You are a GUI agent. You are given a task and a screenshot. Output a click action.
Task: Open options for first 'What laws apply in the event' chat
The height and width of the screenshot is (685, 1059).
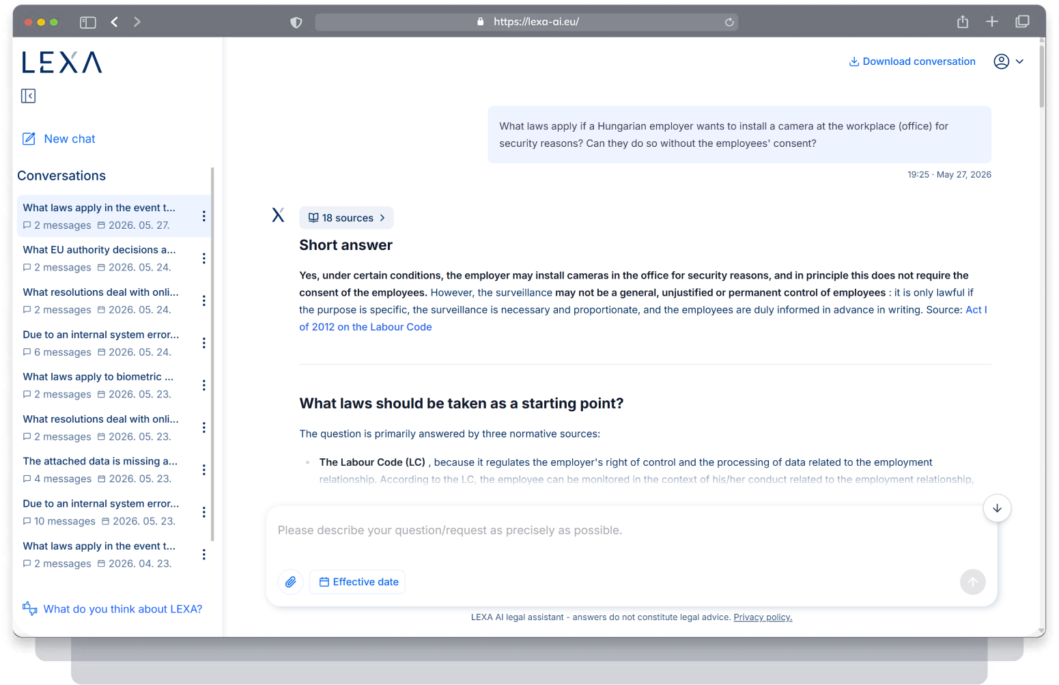point(203,216)
